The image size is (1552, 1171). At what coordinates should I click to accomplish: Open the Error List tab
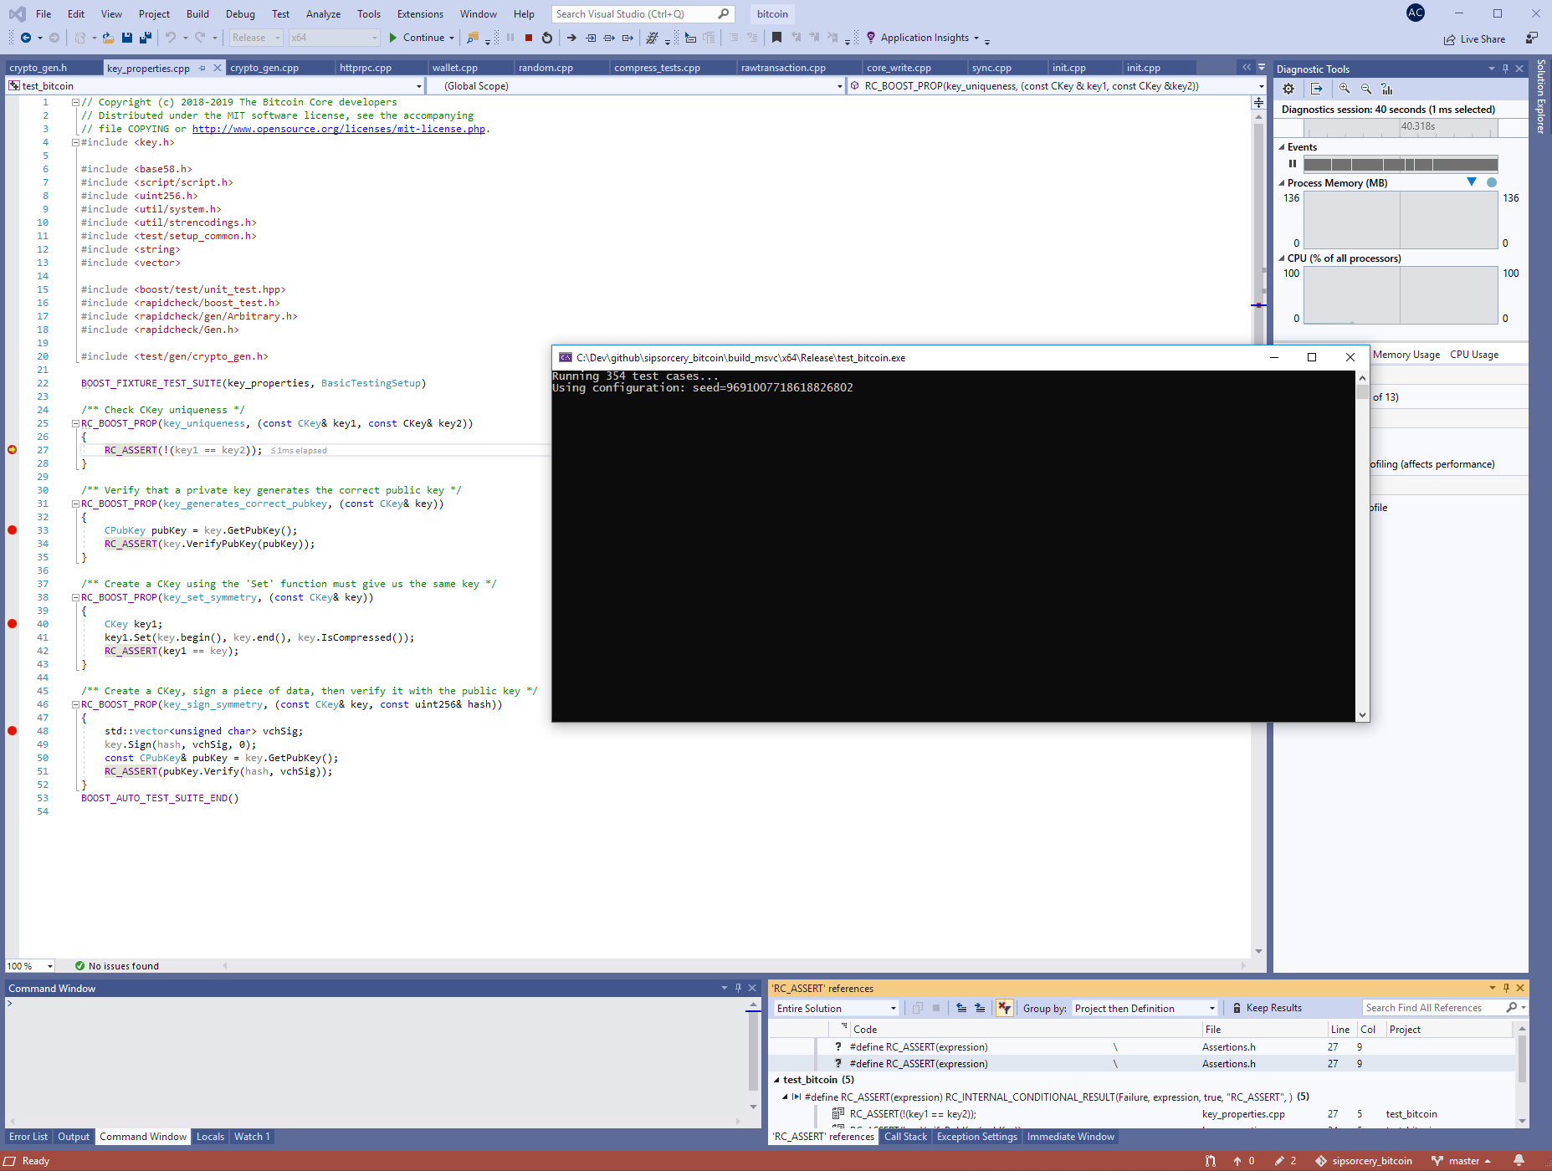(x=28, y=1137)
